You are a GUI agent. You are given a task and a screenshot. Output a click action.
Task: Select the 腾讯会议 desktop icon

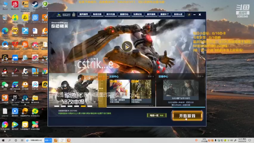[15, 59]
